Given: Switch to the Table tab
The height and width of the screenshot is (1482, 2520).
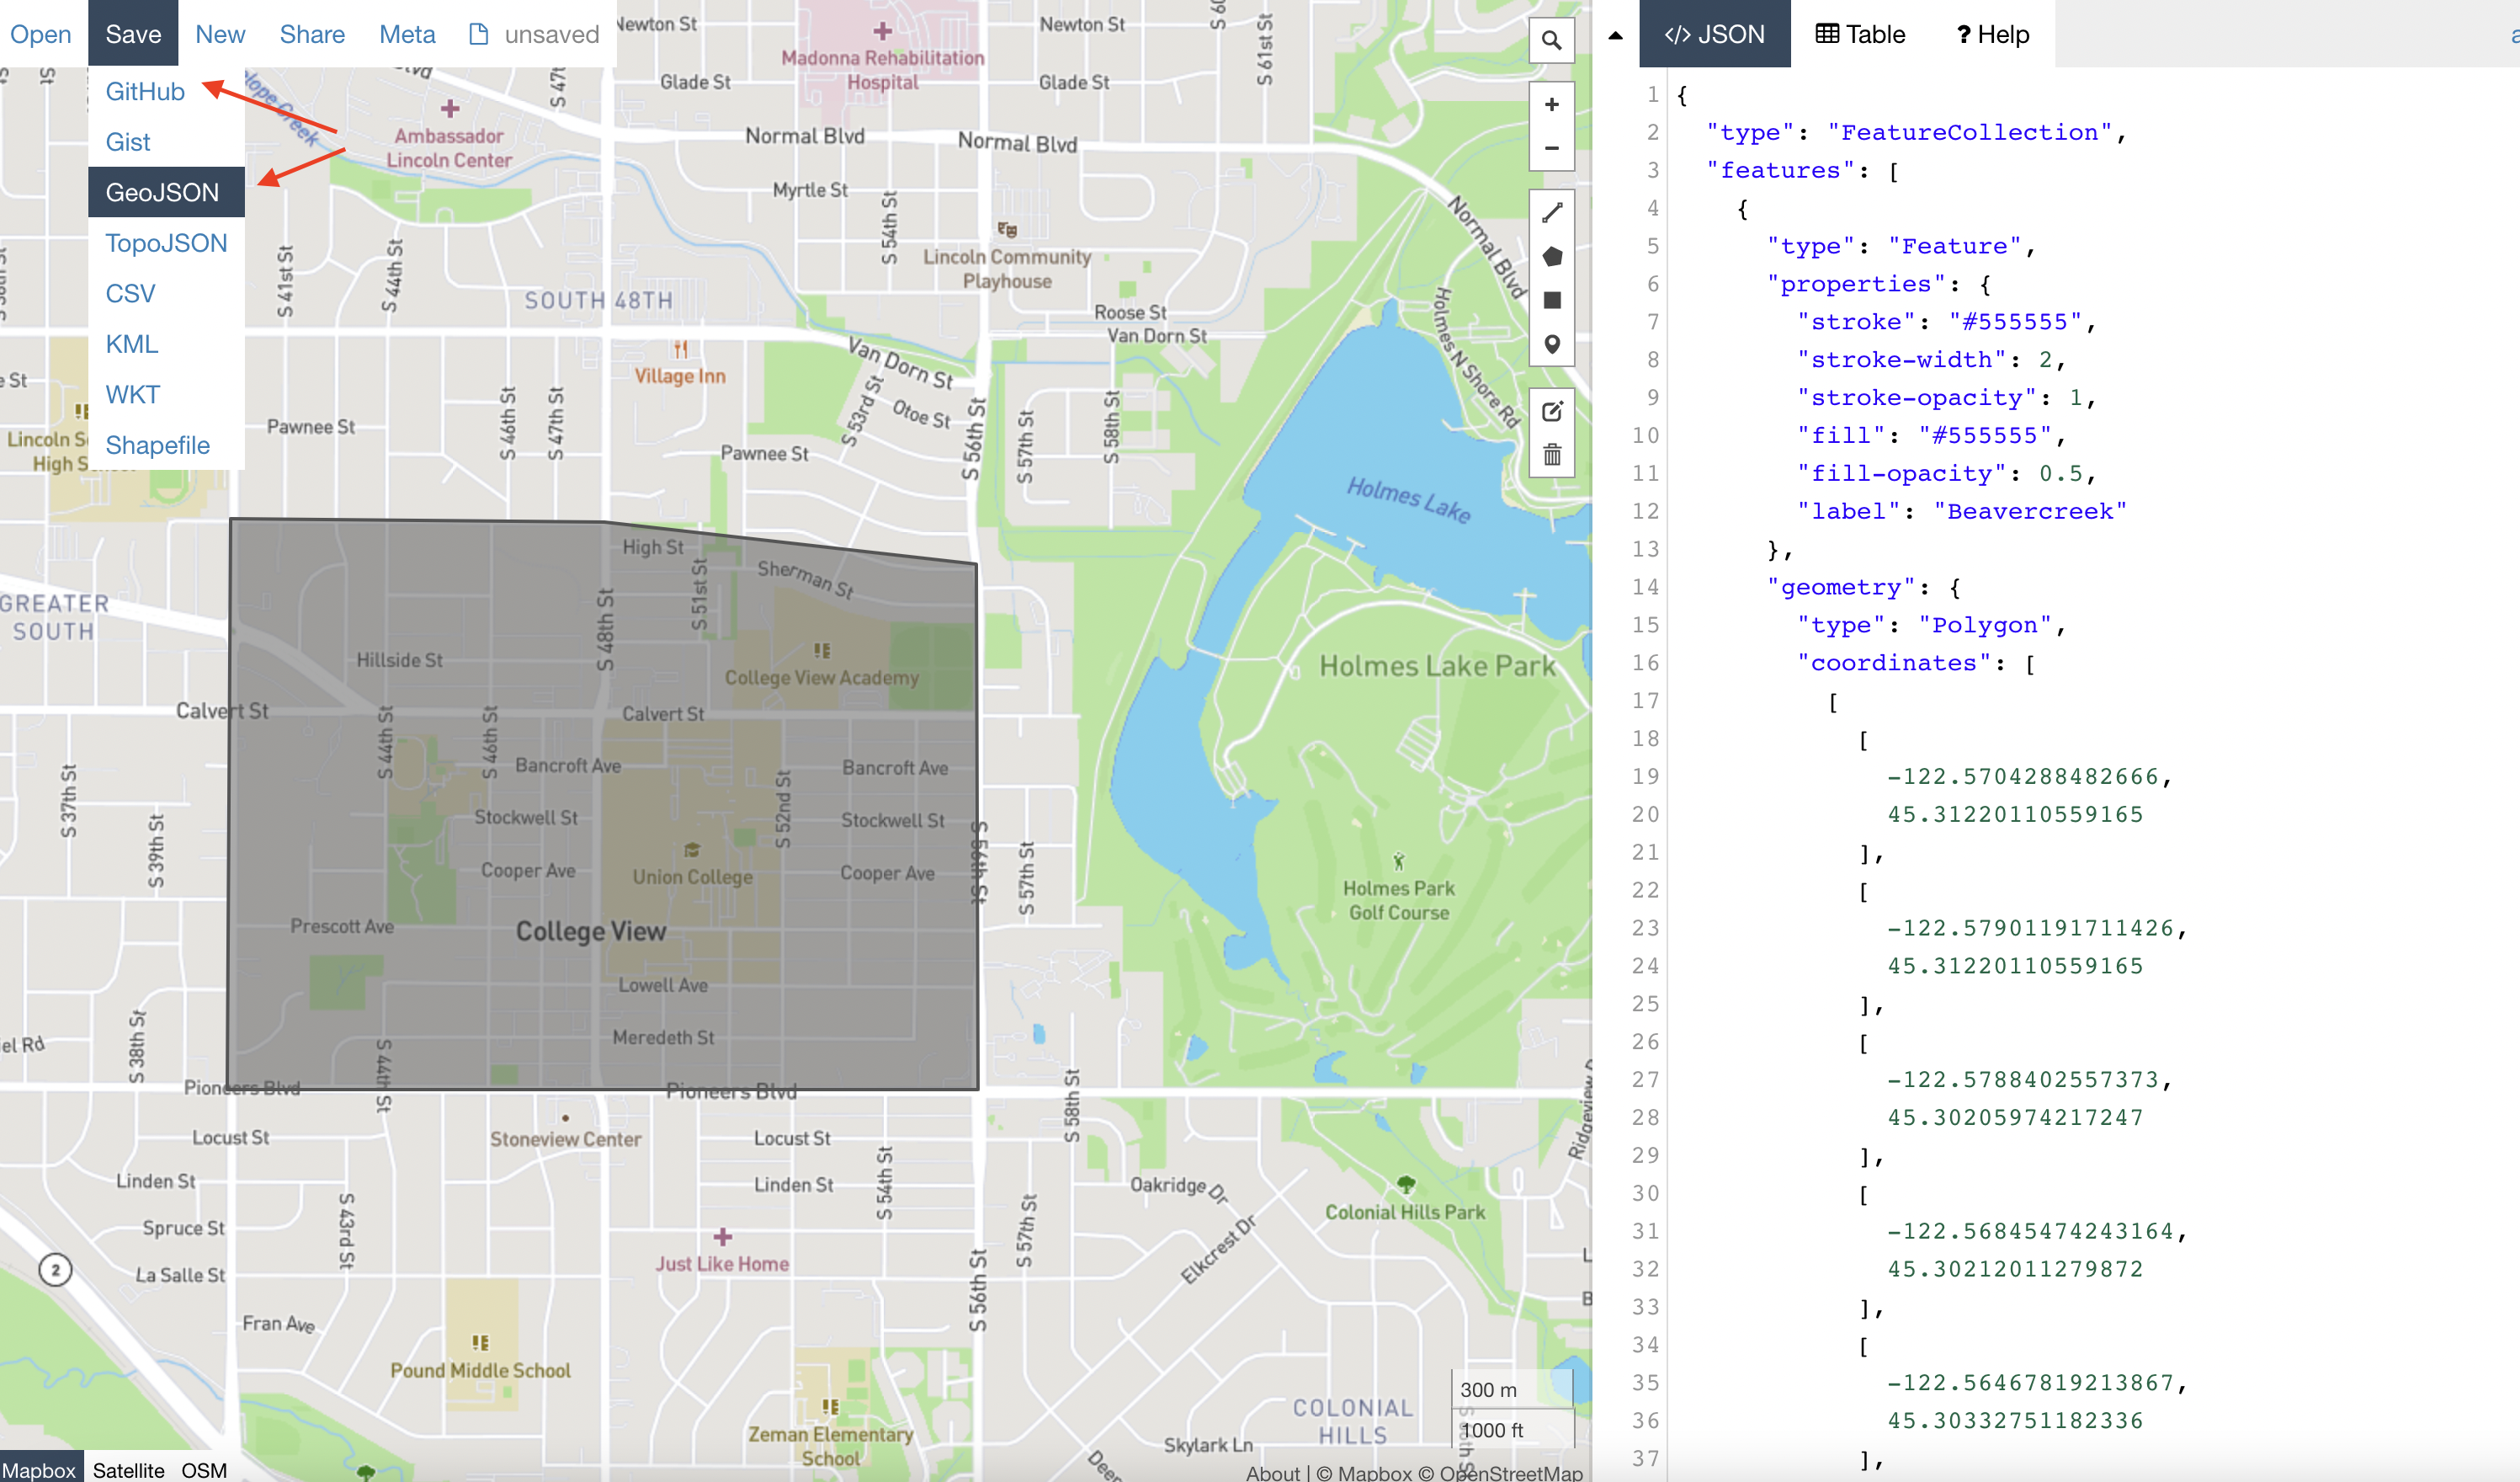Looking at the screenshot, I should pos(1861,34).
